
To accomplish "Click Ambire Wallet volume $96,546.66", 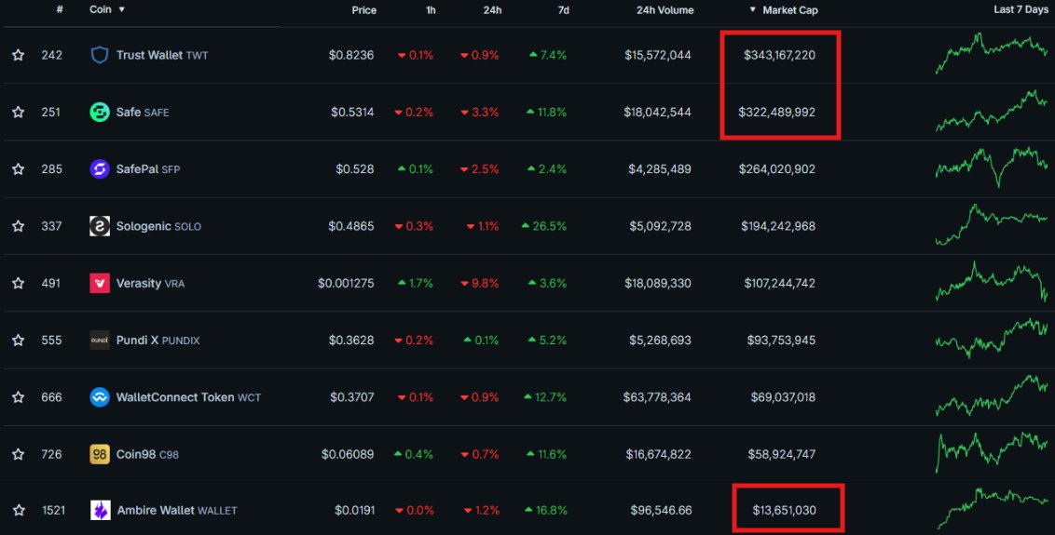I will click(661, 511).
